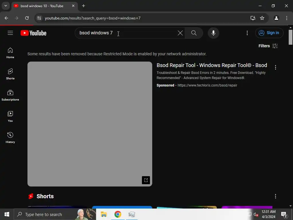Screen dimensions: 293x220
Task: Open the notification center icon
Action: [284, 215]
